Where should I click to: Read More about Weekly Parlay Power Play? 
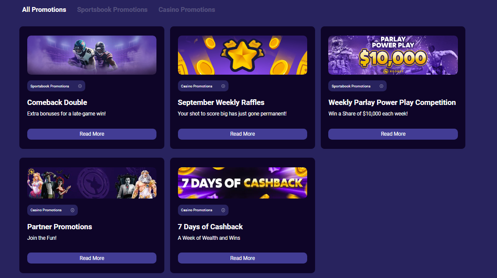[393, 134]
